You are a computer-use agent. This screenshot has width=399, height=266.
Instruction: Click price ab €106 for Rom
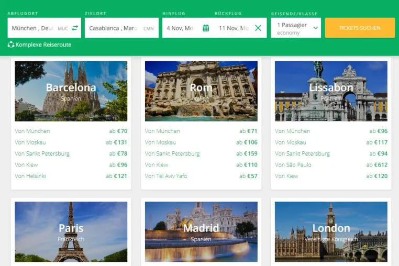click(x=247, y=142)
